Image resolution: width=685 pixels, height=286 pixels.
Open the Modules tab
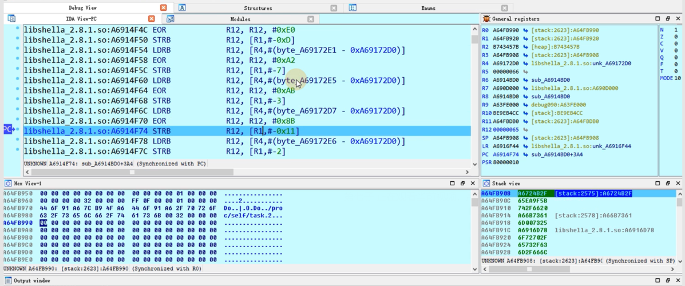click(x=240, y=19)
